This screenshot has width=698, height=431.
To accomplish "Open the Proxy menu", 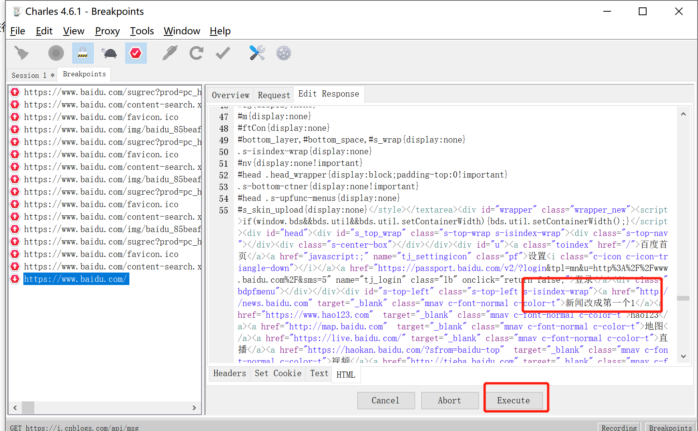I will click(107, 31).
